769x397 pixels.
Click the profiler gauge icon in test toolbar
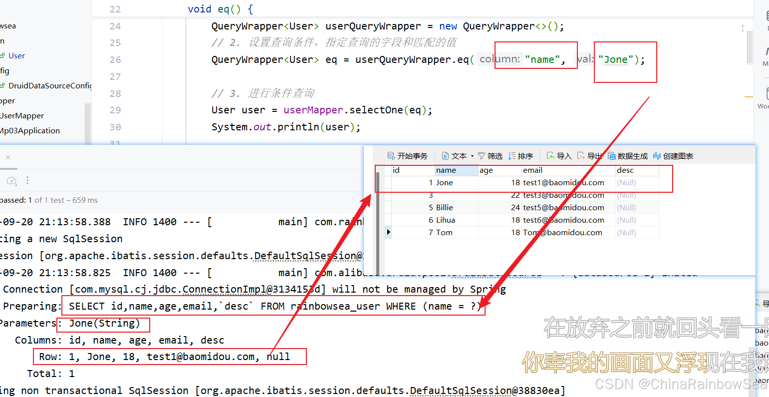[11, 180]
